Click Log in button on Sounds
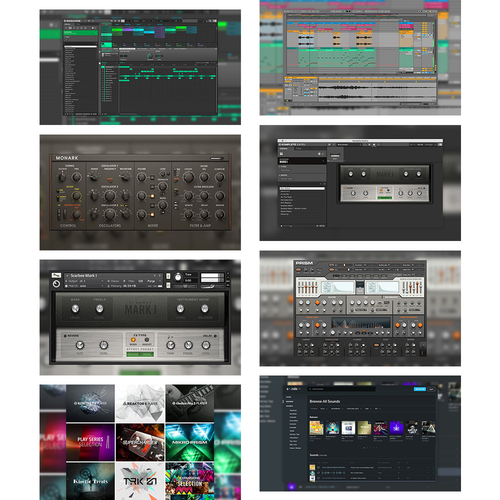The height and width of the screenshot is (500, 500). click(431, 389)
